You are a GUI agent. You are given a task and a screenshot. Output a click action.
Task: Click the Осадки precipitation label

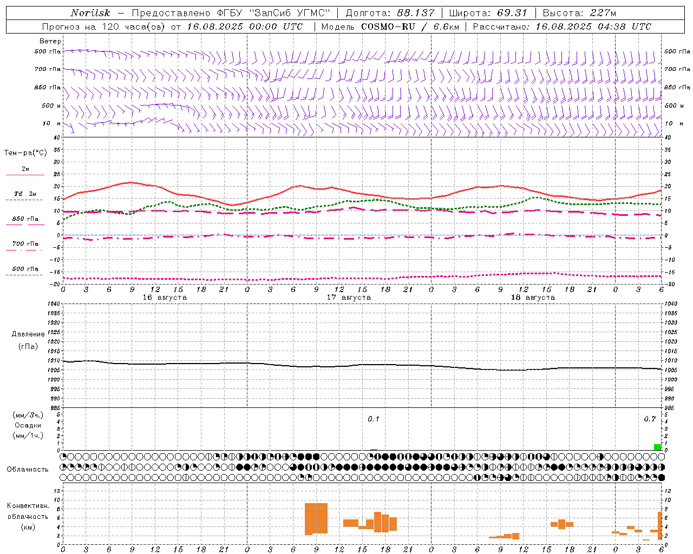click(x=28, y=425)
